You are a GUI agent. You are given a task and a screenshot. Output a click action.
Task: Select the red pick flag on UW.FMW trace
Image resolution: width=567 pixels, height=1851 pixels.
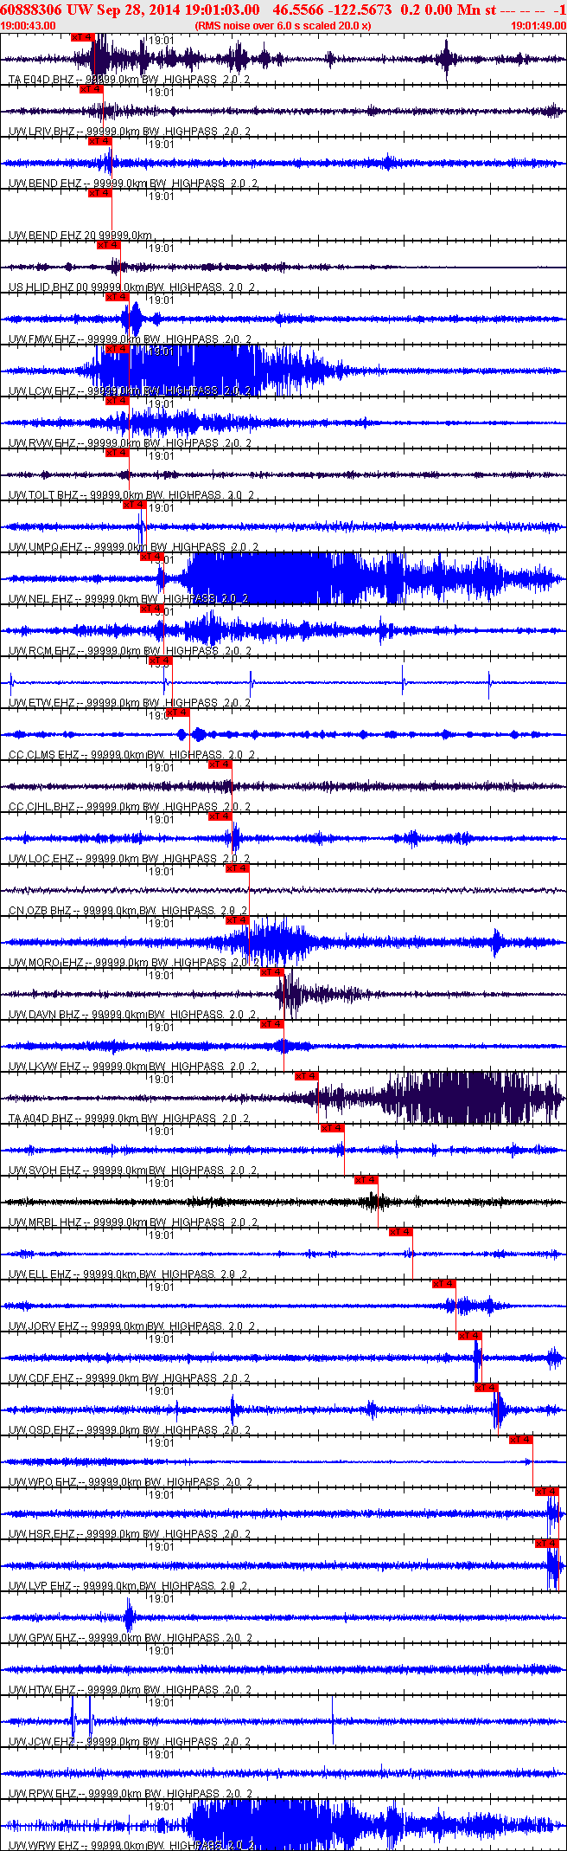point(117,297)
